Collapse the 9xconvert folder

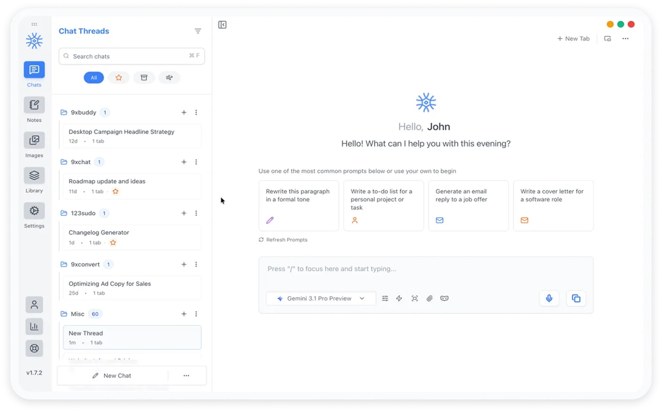(x=64, y=264)
